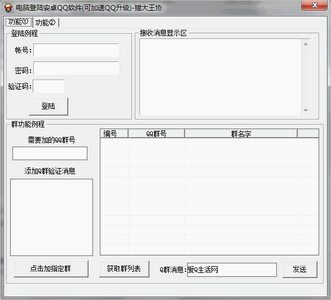Close the window with the X button

[314, 5]
